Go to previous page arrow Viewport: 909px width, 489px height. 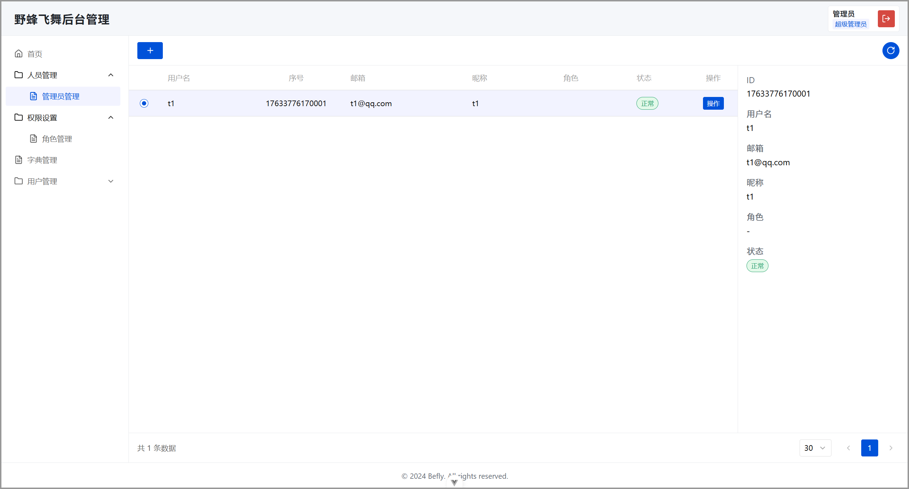click(848, 448)
